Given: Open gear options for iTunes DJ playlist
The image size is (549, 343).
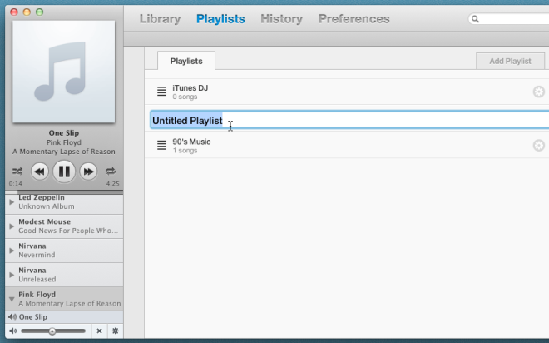Looking at the screenshot, I should coord(538,92).
